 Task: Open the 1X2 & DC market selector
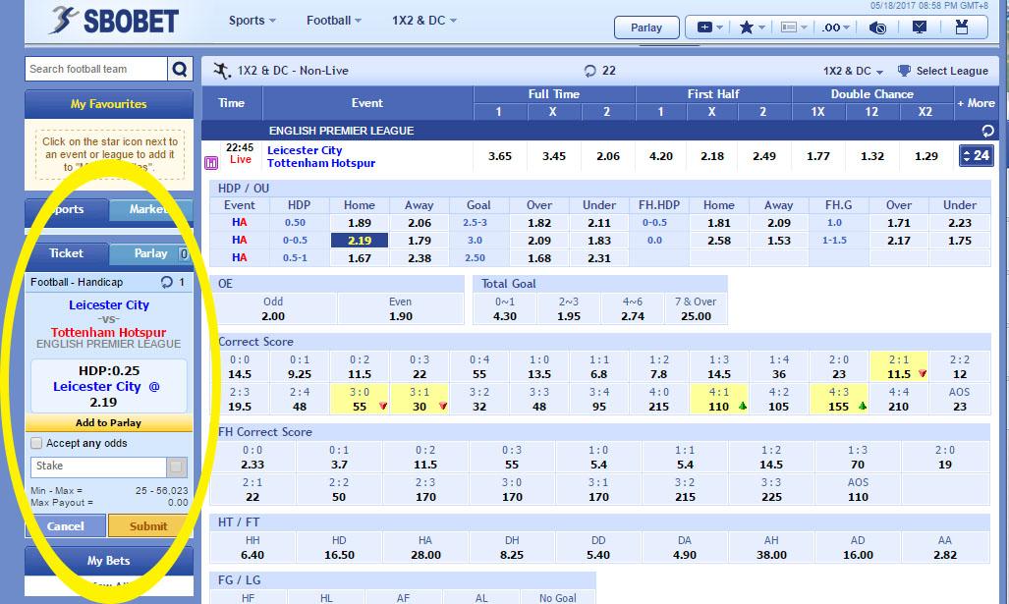853,71
